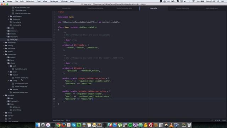Image resolution: width=227 pixels, height=128 pixels.
Task: Open the Trash in the dock
Action: click(x=189, y=125)
